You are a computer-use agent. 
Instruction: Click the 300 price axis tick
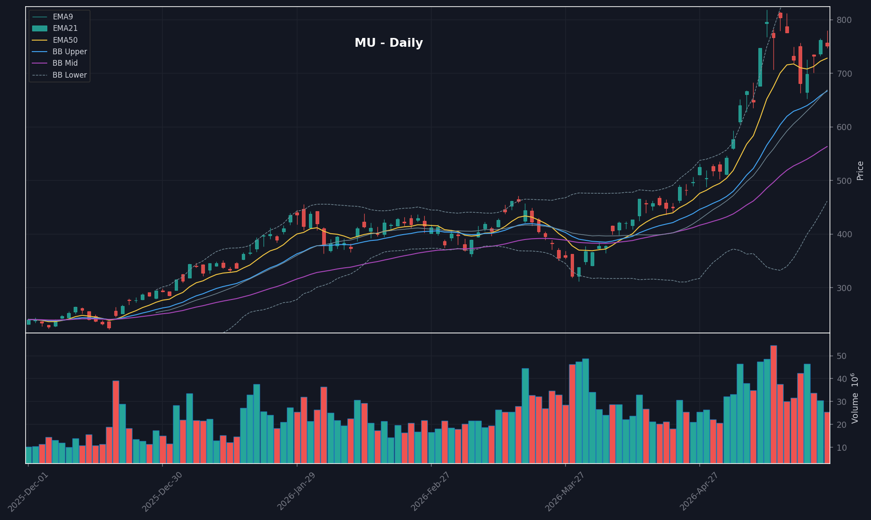coord(844,288)
